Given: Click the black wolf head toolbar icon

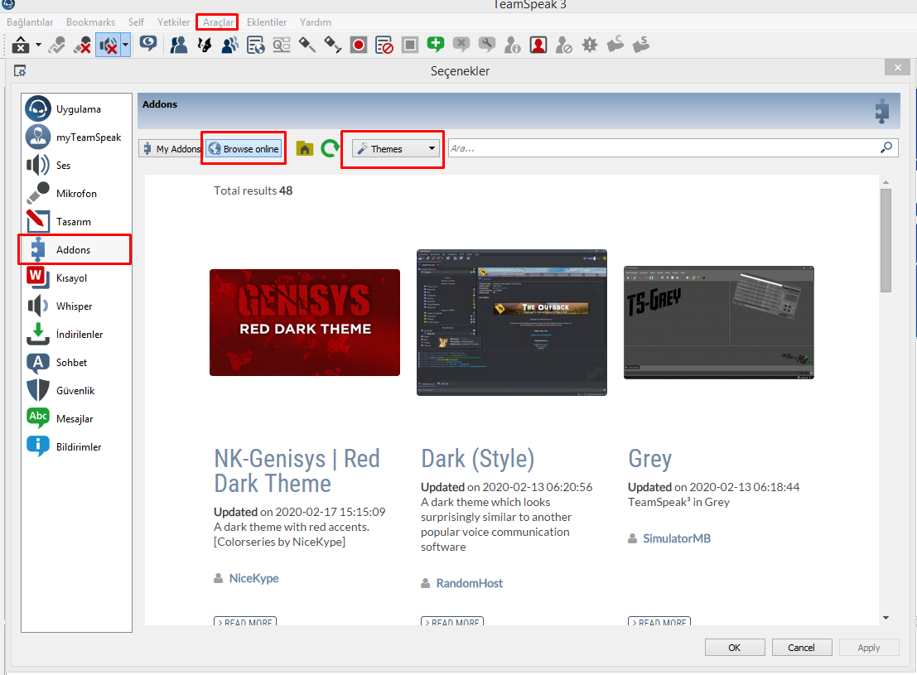Looking at the screenshot, I should pos(204,45).
